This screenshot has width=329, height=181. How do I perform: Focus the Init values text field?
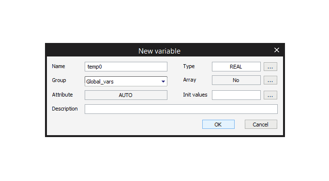click(236, 95)
